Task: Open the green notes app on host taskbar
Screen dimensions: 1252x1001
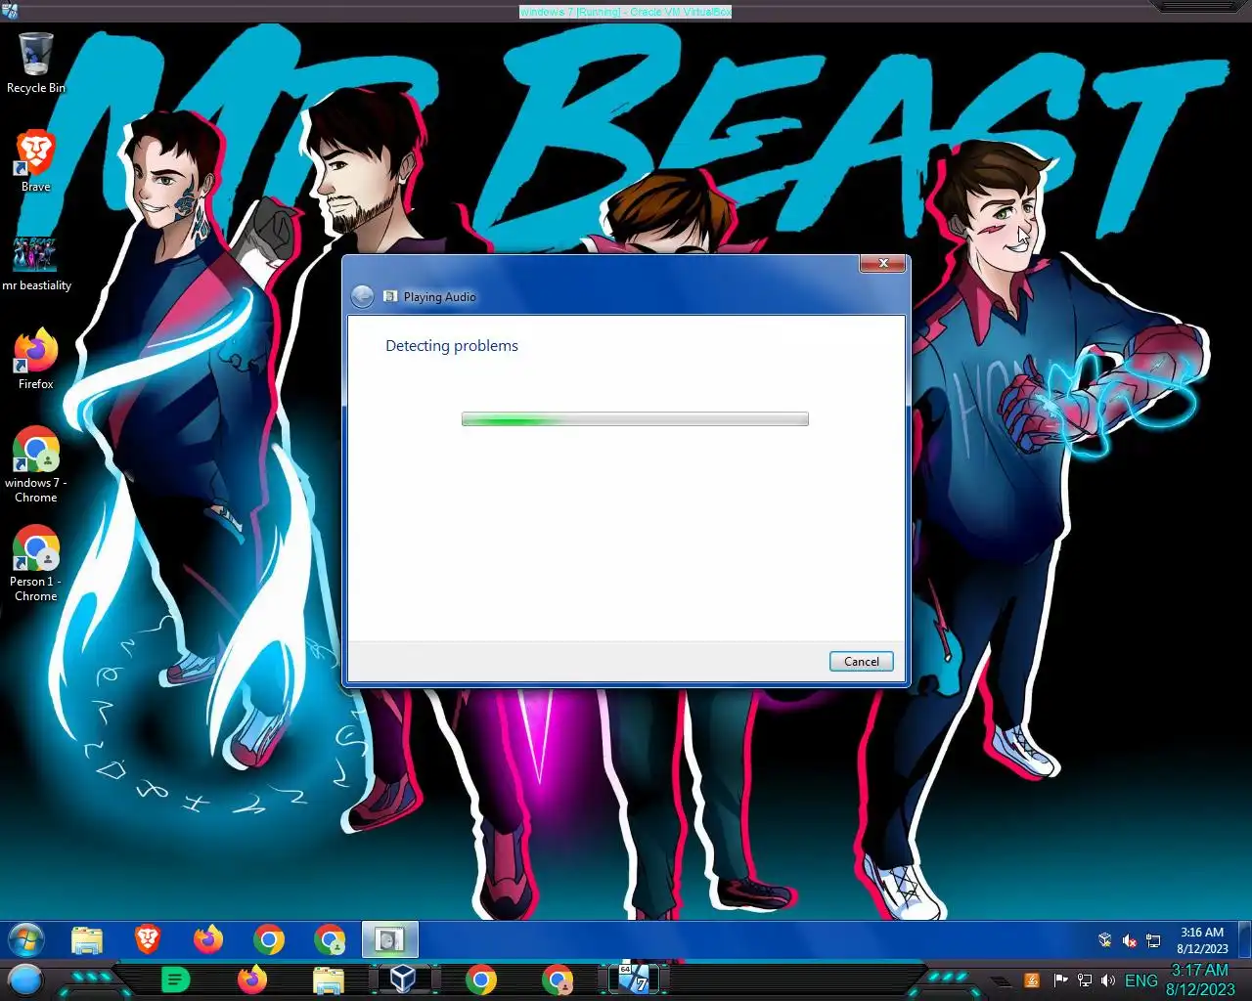Action: [175, 979]
